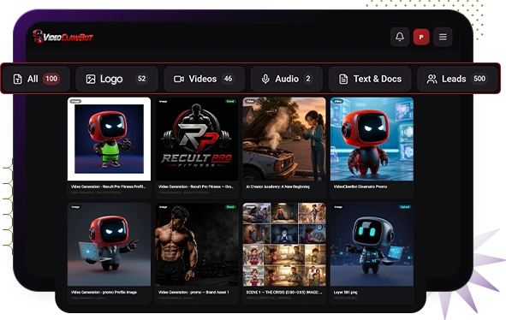Open the red P profile avatar
Screen dimensions: 506x320
[x=421, y=37]
